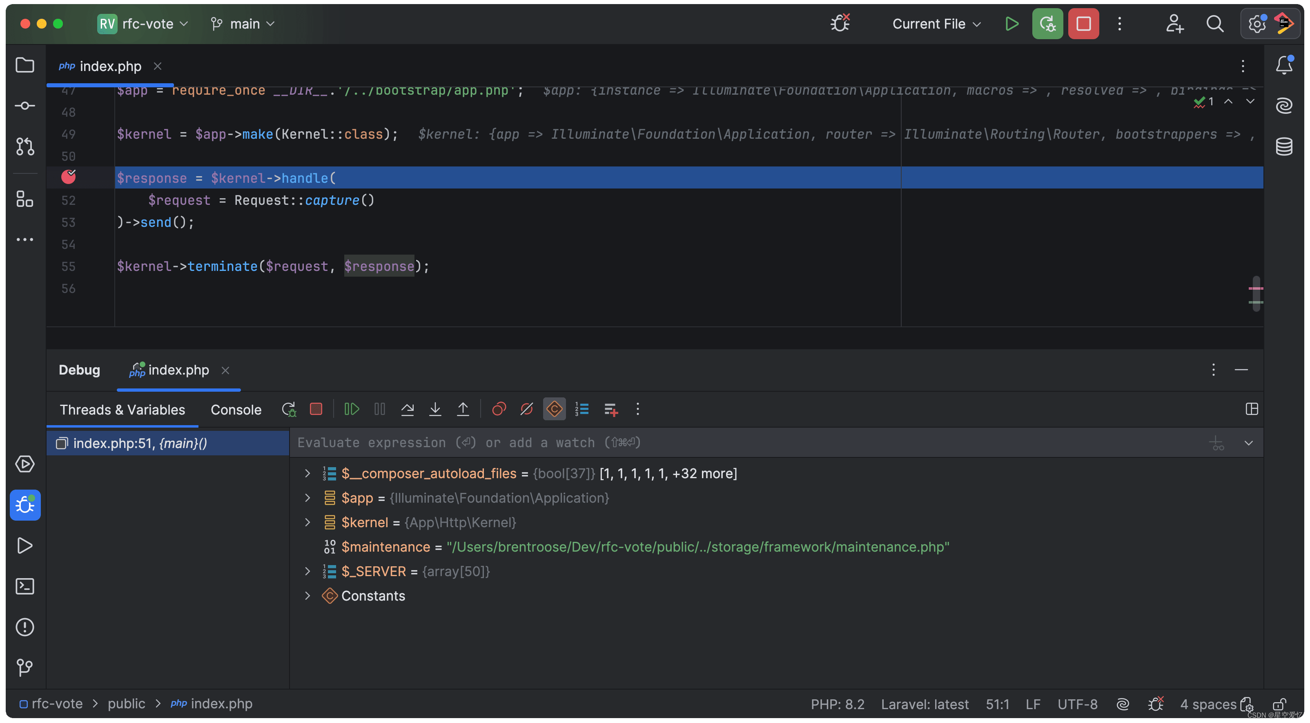Open the Terminal tool window icon
Screen dimensions: 1310x723
coord(25,586)
